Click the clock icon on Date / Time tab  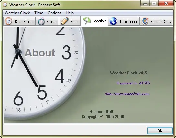point(9,21)
